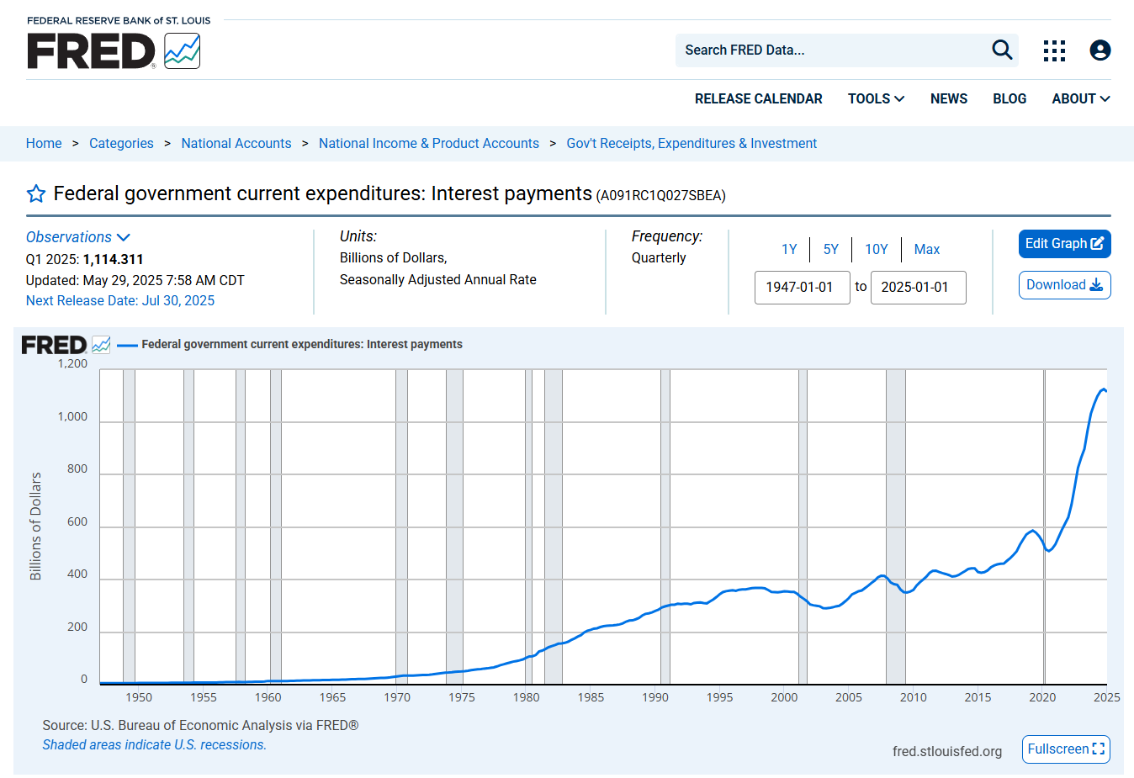Open the Release Calendar menu item
The image size is (1134, 778).
click(759, 98)
